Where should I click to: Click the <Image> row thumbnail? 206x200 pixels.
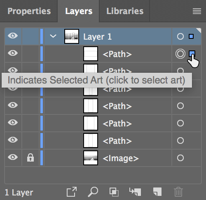click(91, 158)
